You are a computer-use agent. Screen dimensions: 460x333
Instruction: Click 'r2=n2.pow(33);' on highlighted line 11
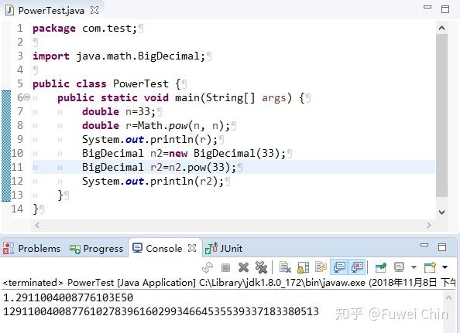(x=194, y=168)
